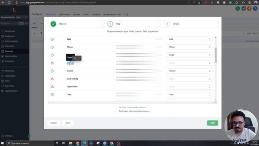259x146 pixels.
Task: Click the Cortana circle icon on taskbar
Action: [x=57, y=143]
